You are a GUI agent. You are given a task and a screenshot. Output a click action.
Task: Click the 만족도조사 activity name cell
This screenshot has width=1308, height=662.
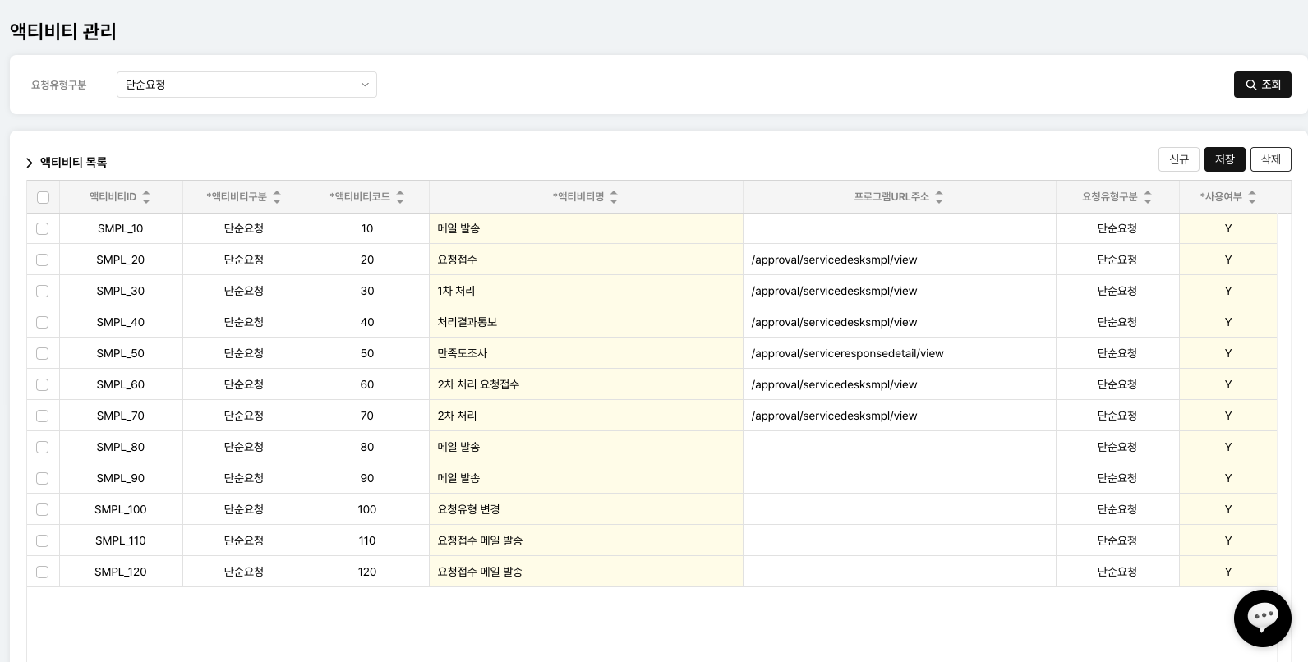click(585, 353)
